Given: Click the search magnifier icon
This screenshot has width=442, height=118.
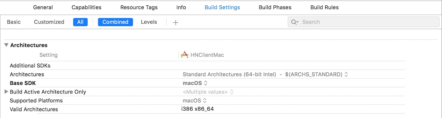Looking at the screenshot, I should pos(295,22).
